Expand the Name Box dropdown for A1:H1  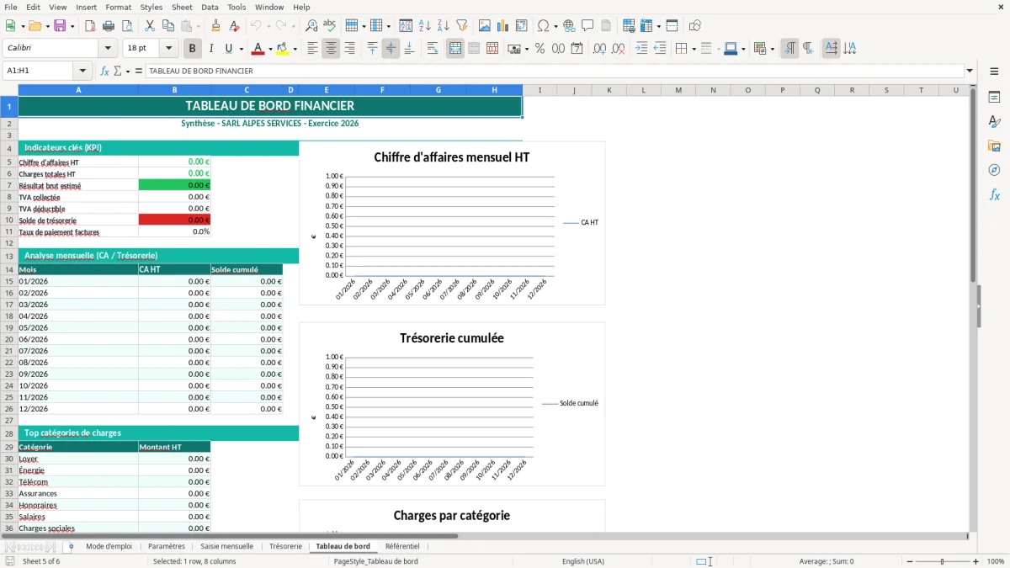pos(82,72)
